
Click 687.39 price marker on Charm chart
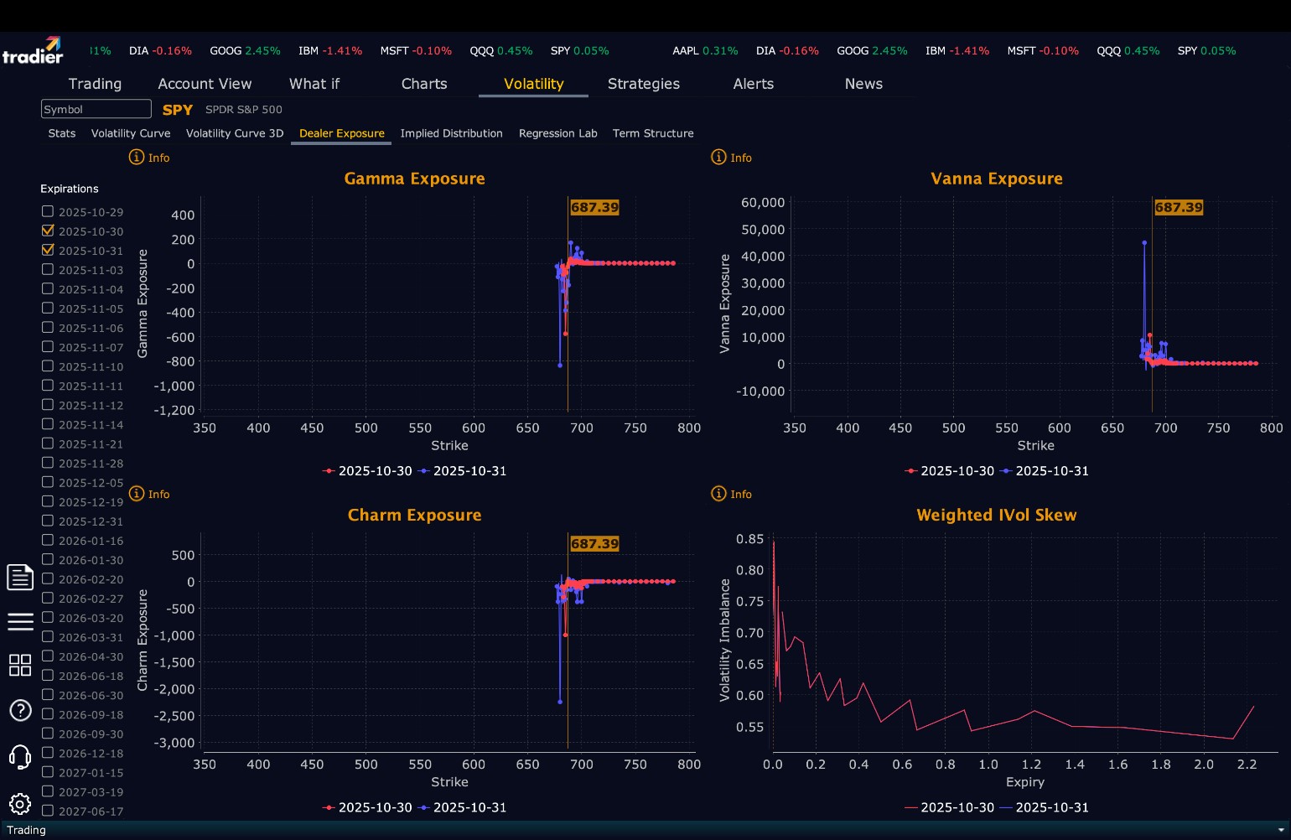tap(594, 543)
